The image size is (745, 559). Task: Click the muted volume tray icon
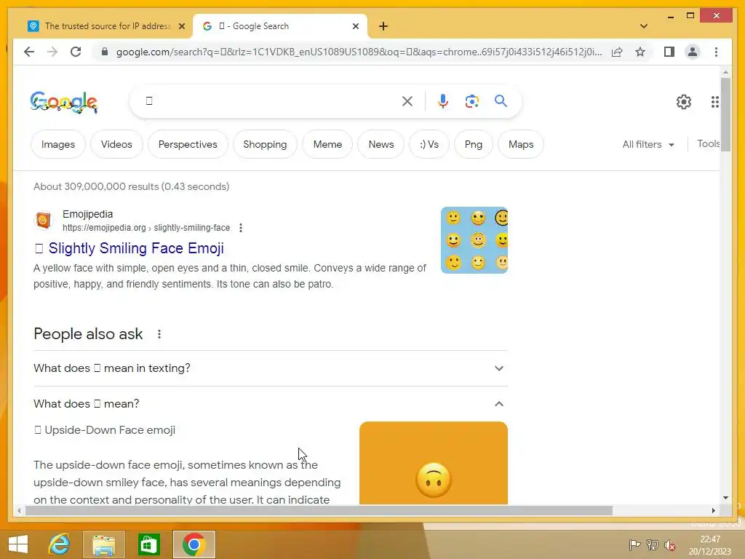click(x=670, y=544)
